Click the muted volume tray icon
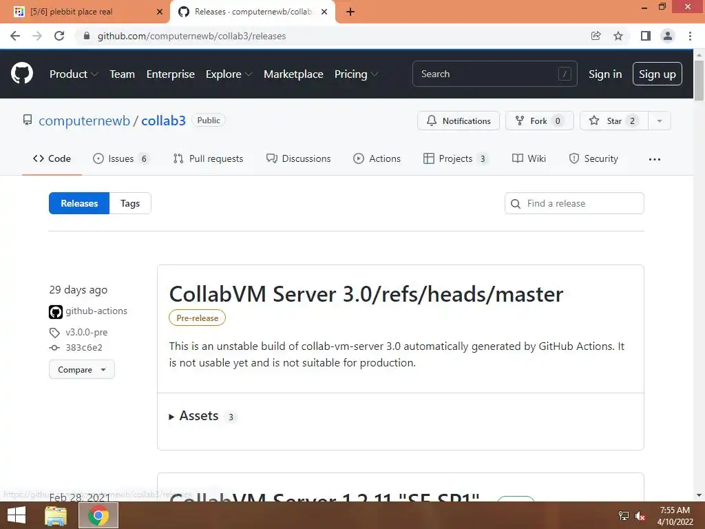The height and width of the screenshot is (529, 705). (x=640, y=516)
